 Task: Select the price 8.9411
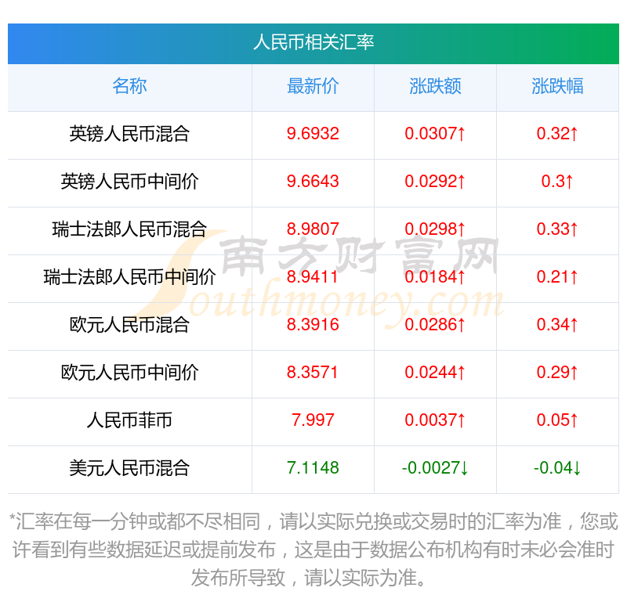[313, 277]
